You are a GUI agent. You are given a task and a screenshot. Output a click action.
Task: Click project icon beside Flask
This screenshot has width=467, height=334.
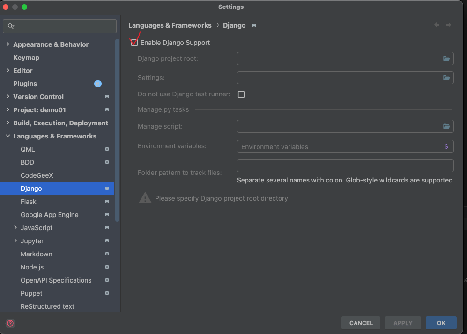tap(107, 201)
